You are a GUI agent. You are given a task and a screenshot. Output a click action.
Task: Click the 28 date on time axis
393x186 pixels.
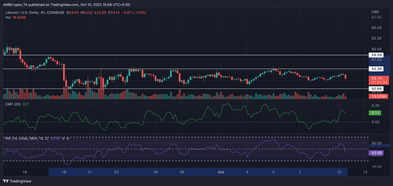tap(182, 172)
